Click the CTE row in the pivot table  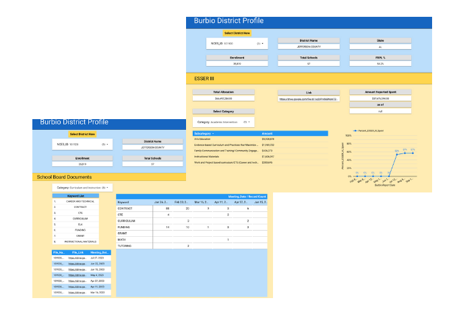point(191,215)
